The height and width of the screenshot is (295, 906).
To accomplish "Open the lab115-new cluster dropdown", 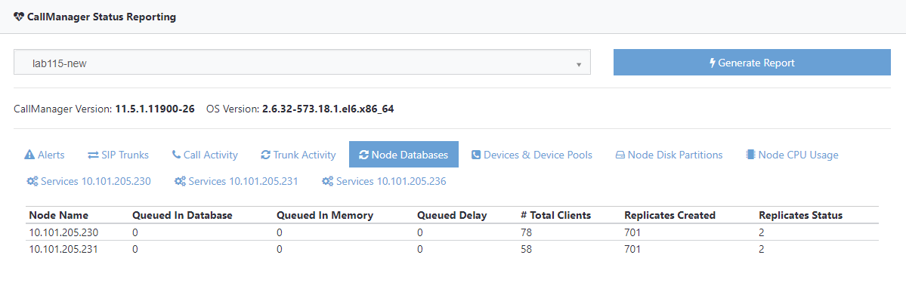I will (x=302, y=63).
